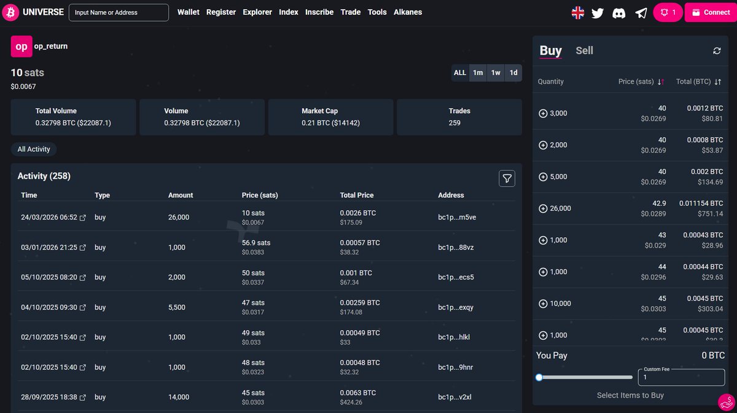The image size is (737, 413).
Task: Sort listings by Total (BTC)
Action: (717, 82)
